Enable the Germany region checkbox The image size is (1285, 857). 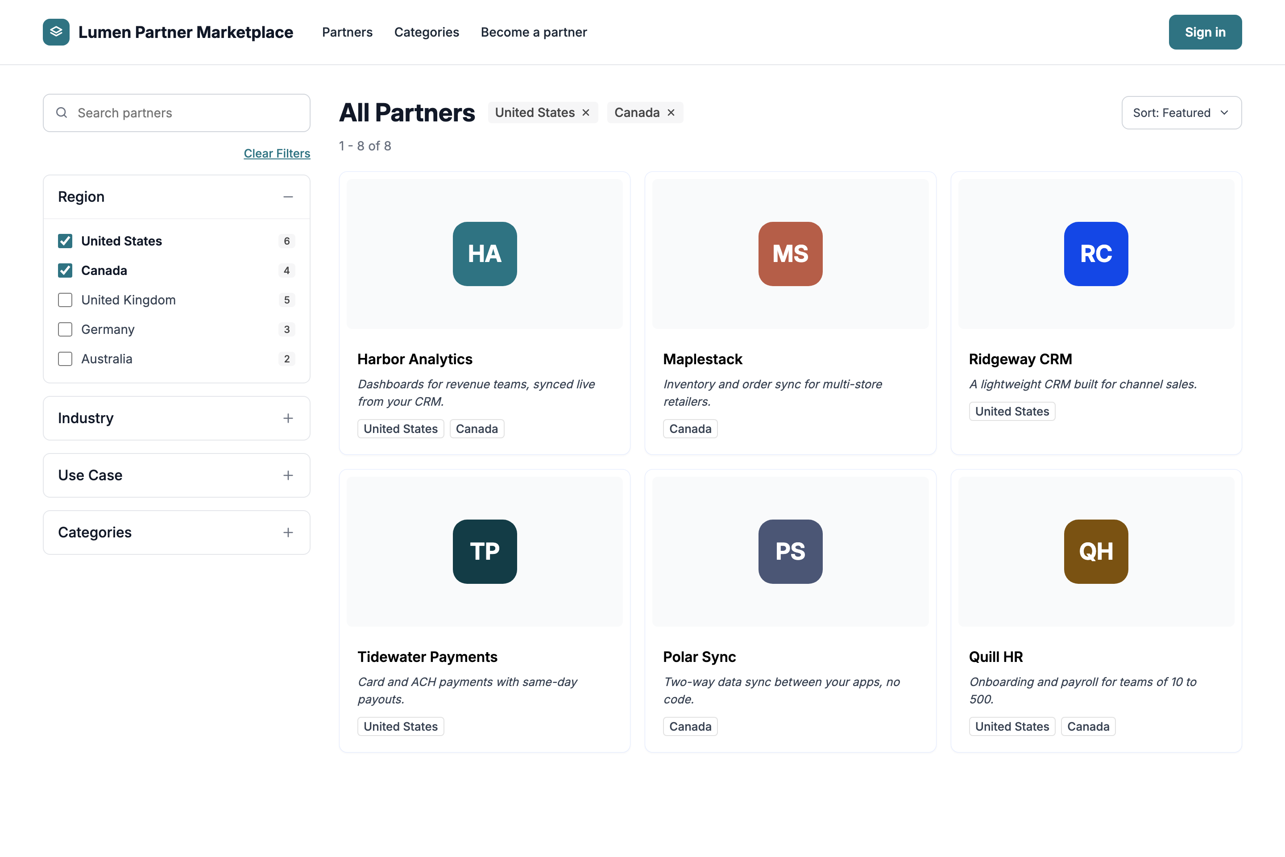[x=65, y=329]
